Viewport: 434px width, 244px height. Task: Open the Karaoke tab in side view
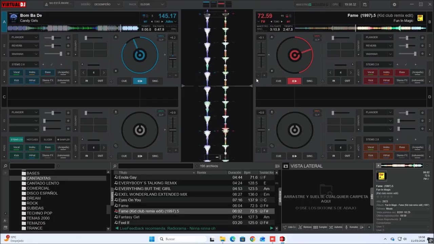351,227
